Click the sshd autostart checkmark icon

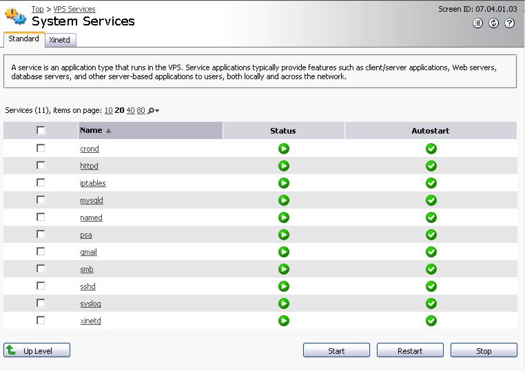pos(431,286)
